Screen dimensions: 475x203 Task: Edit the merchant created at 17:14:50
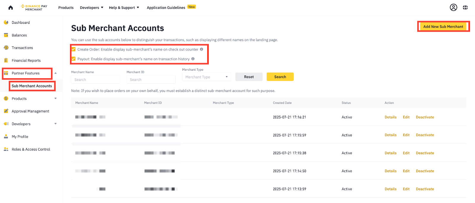tap(406, 171)
